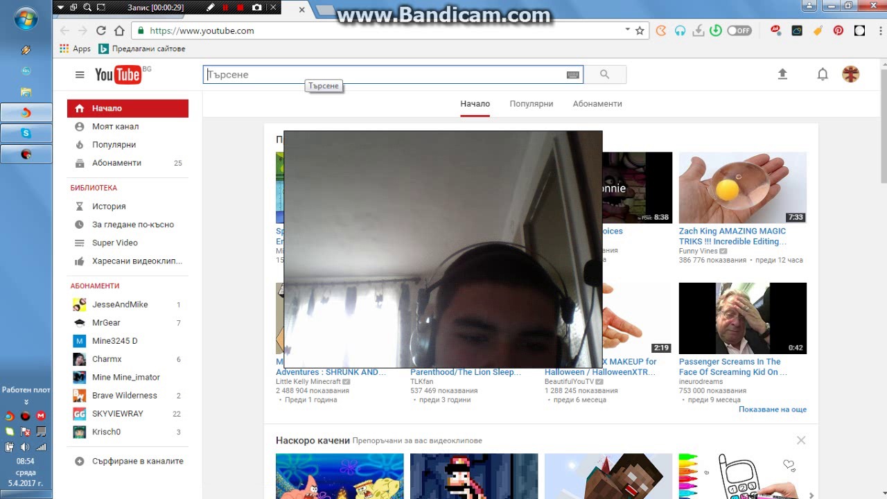
Task: Click the search magnifier button
Action: coord(604,75)
